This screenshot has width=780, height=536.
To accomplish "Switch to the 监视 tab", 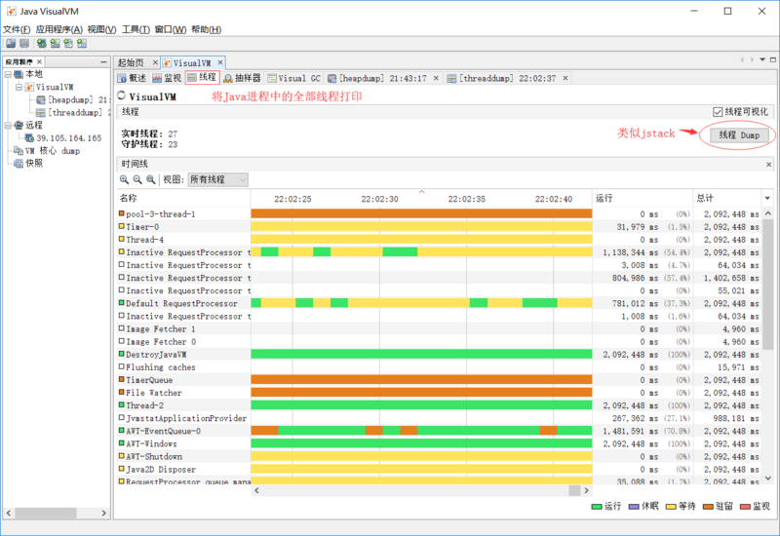I will pyautogui.click(x=167, y=78).
